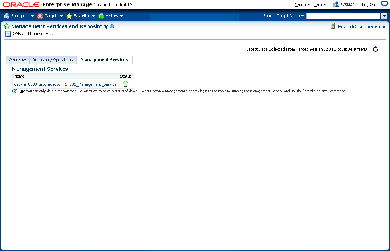Click the green up arrow beside the page title
Image resolution: width=390 pixels, height=251 pixels.
tap(7, 26)
